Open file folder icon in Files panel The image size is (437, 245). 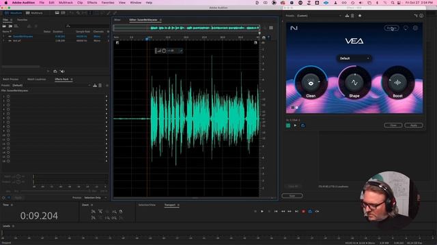[x=4, y=26]
